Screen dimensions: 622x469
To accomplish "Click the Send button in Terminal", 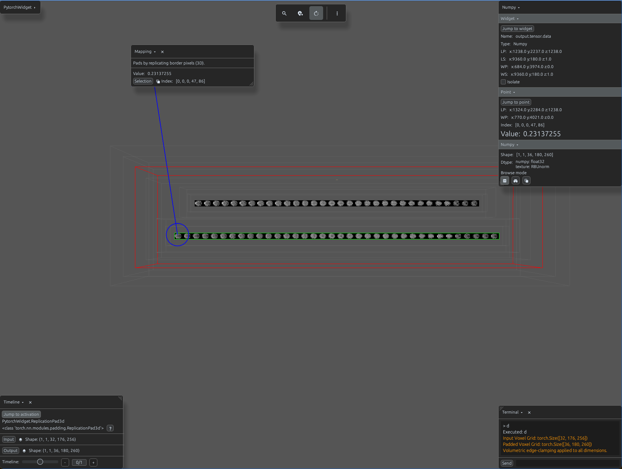I will pyautogui.click(x=507, y=463).
